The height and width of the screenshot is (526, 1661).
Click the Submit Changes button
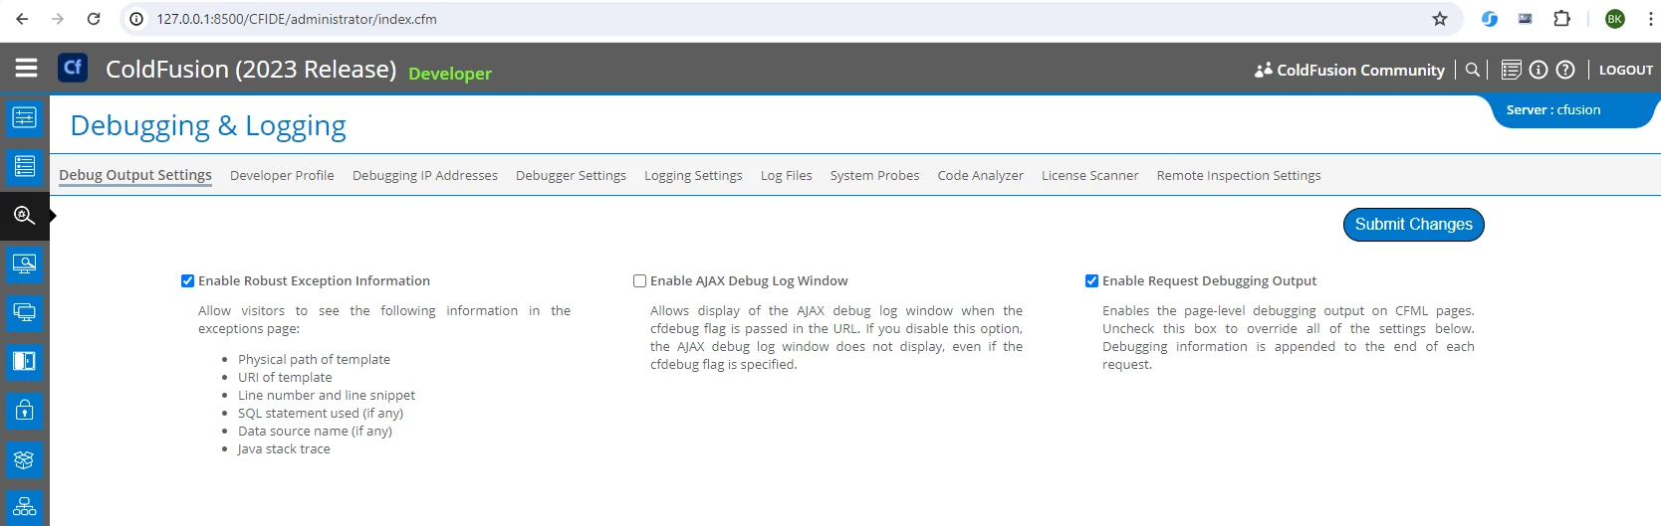click(x=1413, y=225)
